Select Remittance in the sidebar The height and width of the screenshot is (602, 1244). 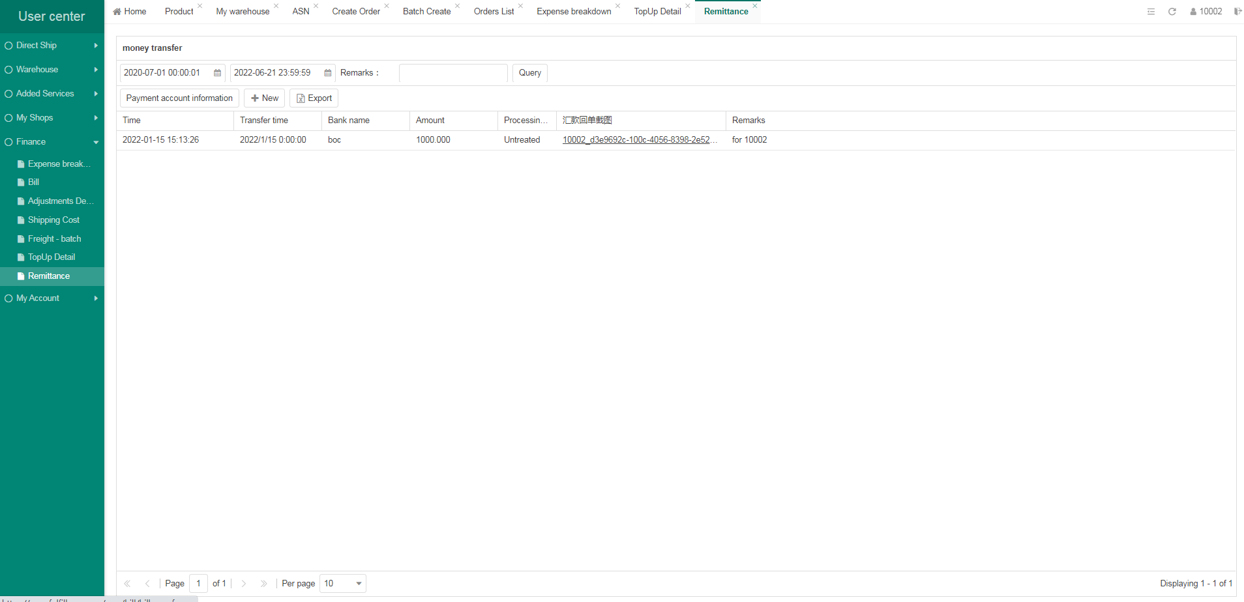click(x=52, y=276)
